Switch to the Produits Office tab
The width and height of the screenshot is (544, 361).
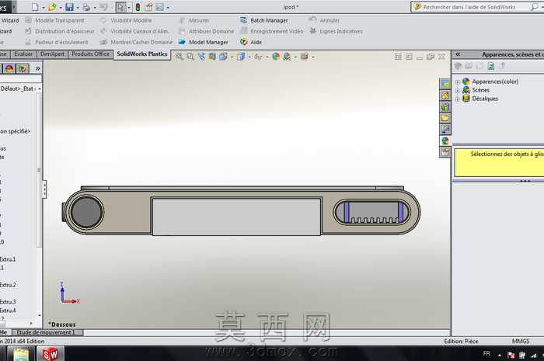pos(91,54)
